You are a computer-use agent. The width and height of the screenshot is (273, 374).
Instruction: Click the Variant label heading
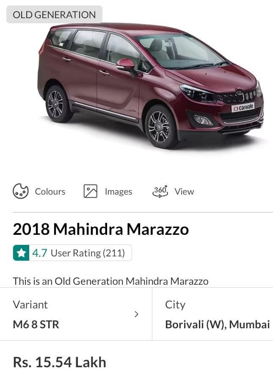(30, 305)
